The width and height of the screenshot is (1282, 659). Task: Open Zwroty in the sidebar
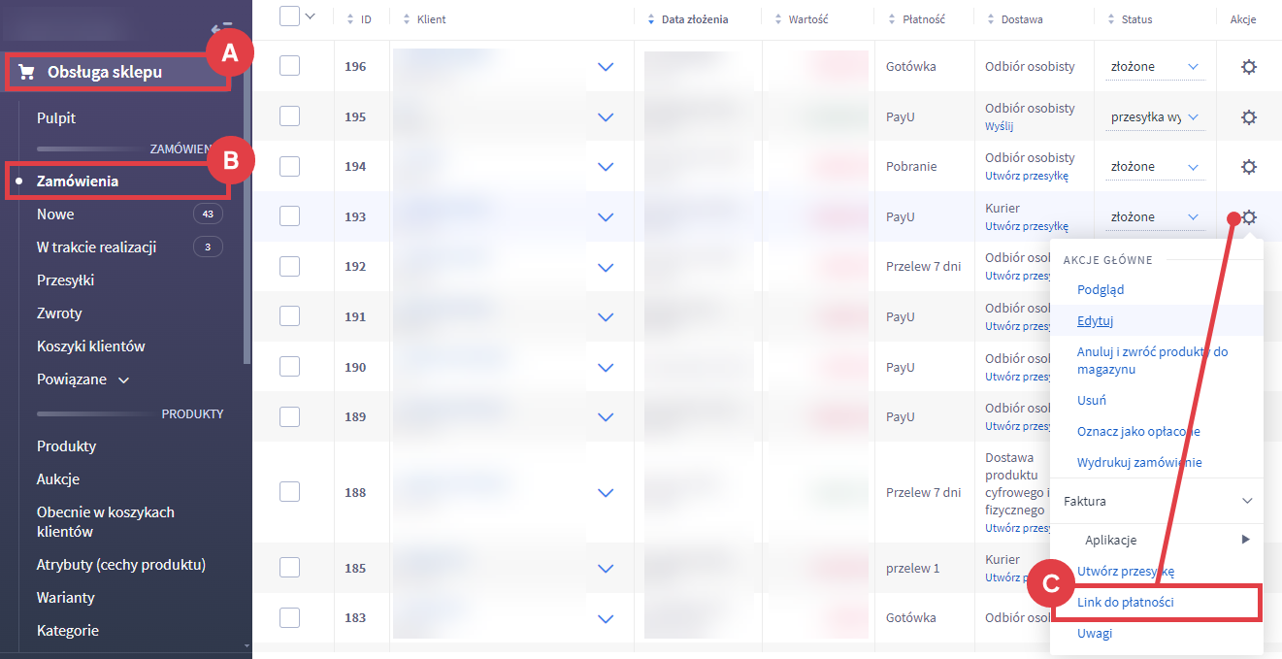pos(59,313)
